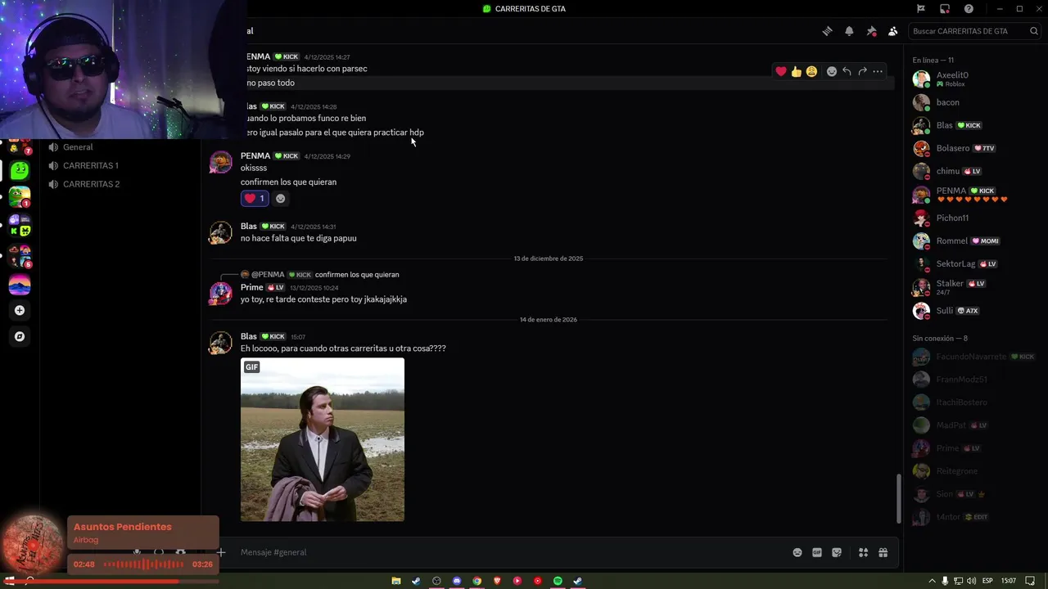This screenshot has width=1048, height=589.
Task: Forward the hovered message
Action: point(862,71)
